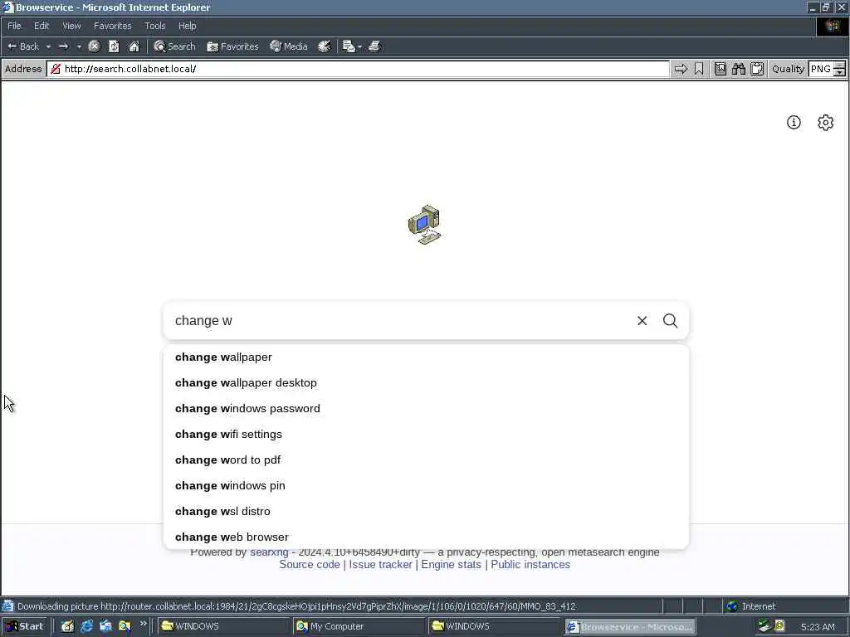Switch to the first WINDOWS taskbar window
850x637 pixels.
[223, 626]
